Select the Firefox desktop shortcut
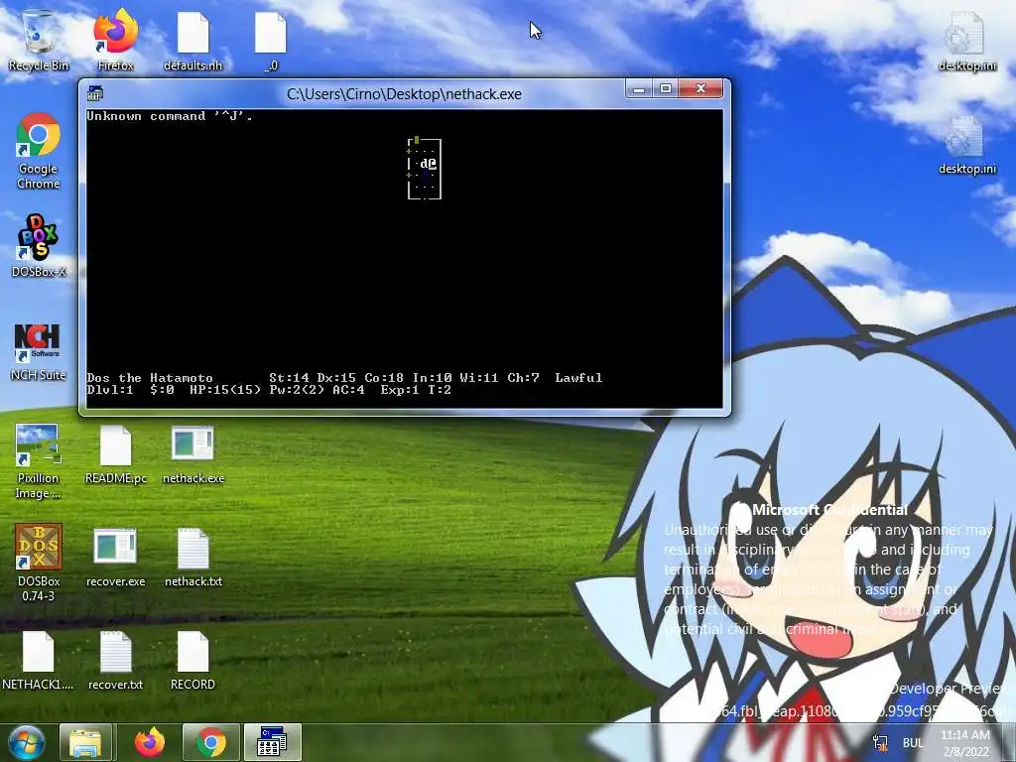Image resolution: width=1016 pixels, height=762 pixels. (115, 40)
